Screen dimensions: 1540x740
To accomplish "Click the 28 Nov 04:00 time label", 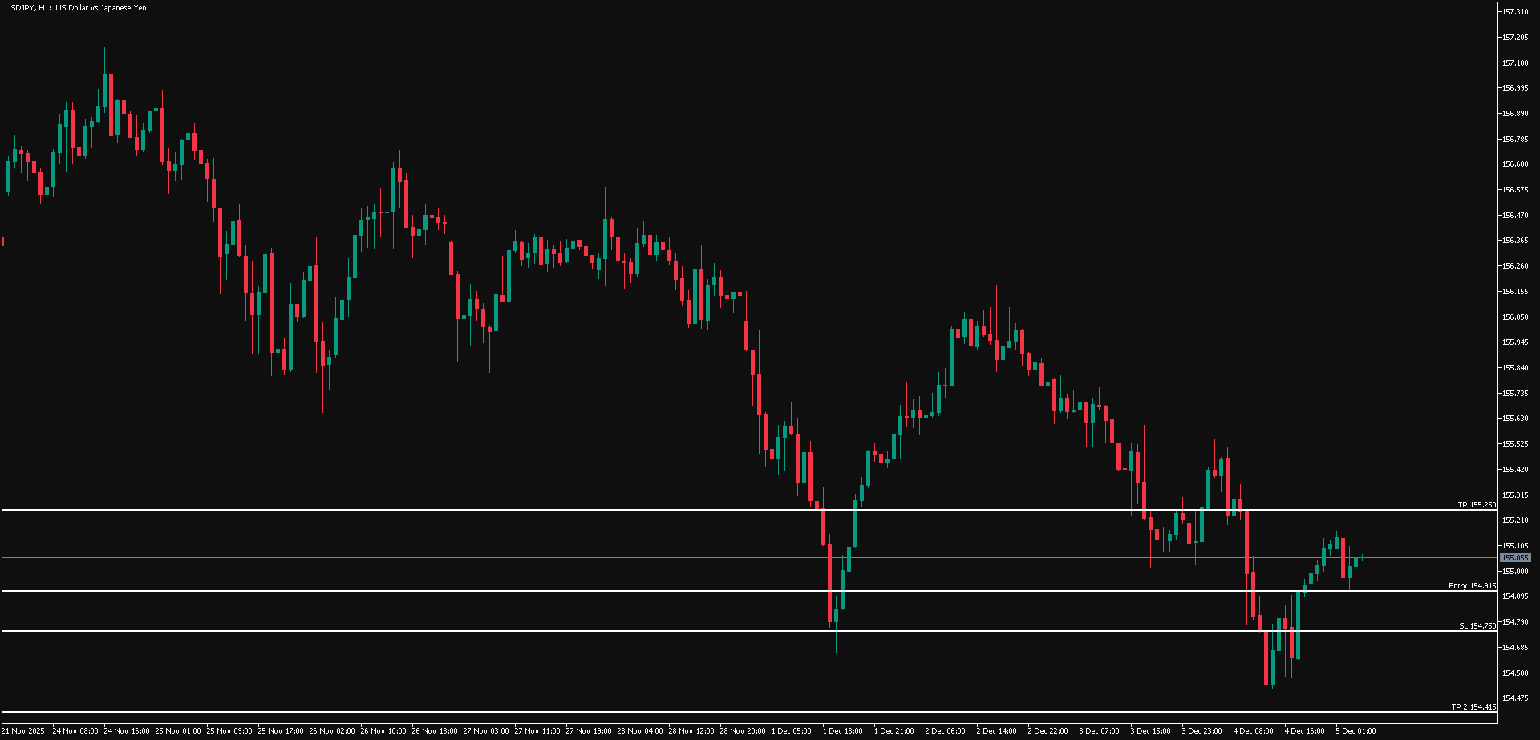I will pyautogui.click(x=640, y=731).
